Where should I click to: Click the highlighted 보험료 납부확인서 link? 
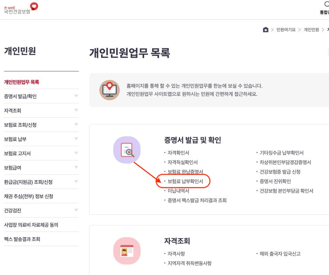[x=186, y=181]
